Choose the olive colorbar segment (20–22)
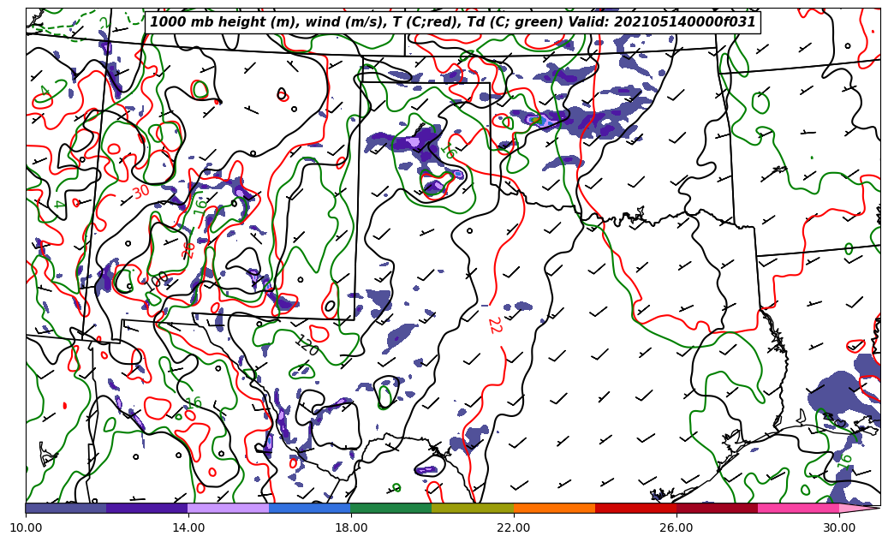 473,508
